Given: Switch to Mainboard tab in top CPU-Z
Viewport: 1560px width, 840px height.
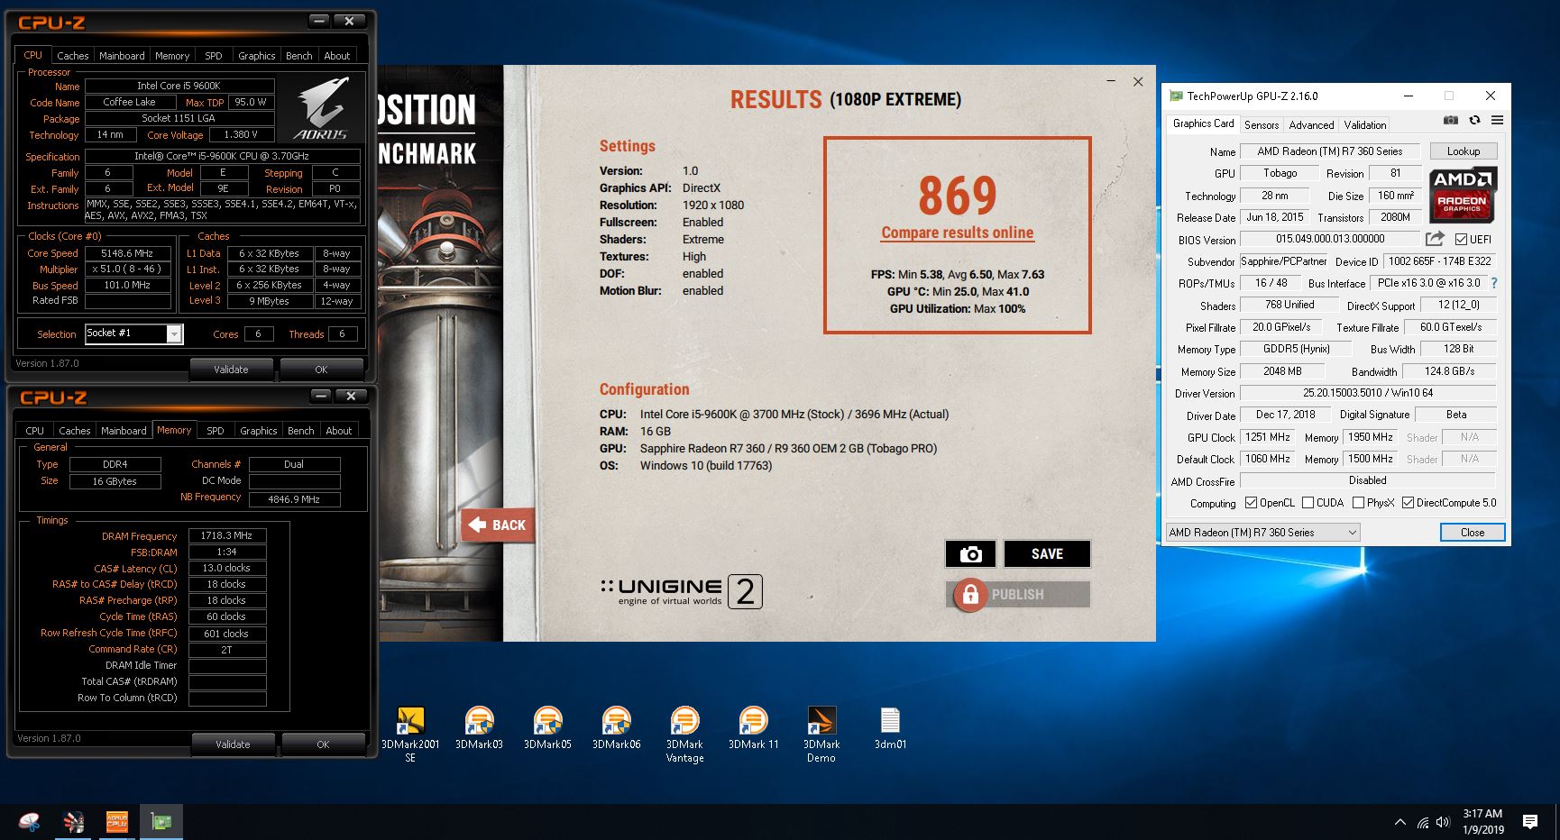Looking at the screenshot, I should point(122,56).
